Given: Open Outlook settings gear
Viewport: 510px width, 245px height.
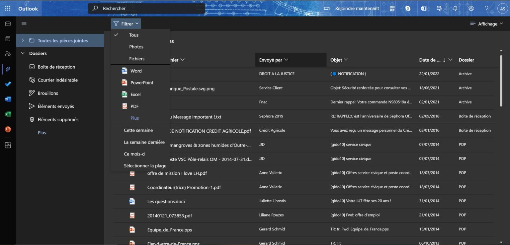Looking at the screenshot, I should pos(471,8).
